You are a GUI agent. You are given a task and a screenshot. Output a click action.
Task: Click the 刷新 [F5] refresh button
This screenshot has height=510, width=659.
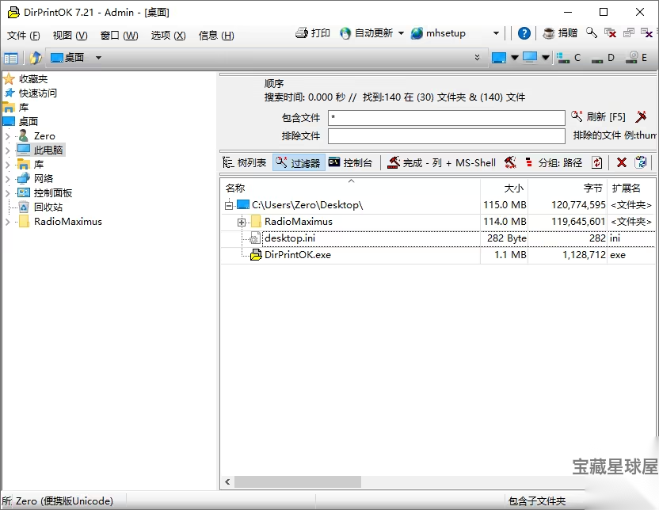[x=598, y=116]
